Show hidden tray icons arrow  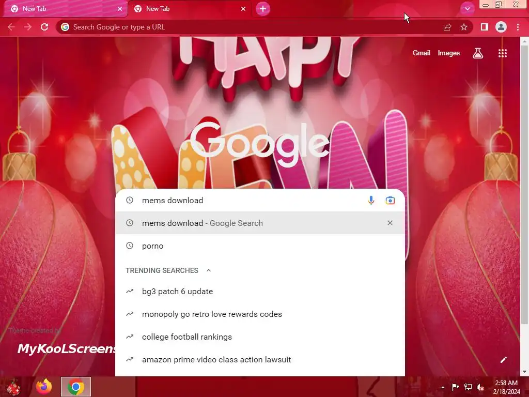pyautogui.click(x=443, y=387)
